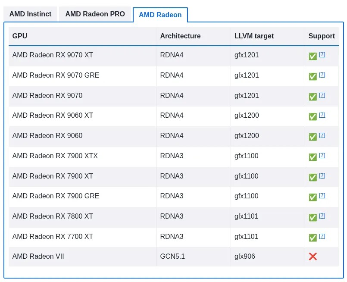Click the Support column header

tap(321, 36)
